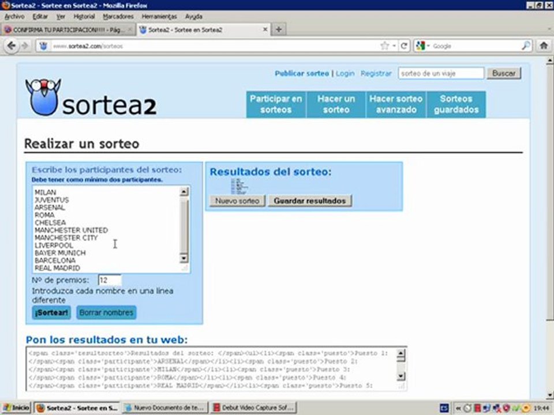Screen dimensions: 554x415
Task: Switch to CONFIRMA TU PARTICIPACION tab
Action: coord(68,29)
